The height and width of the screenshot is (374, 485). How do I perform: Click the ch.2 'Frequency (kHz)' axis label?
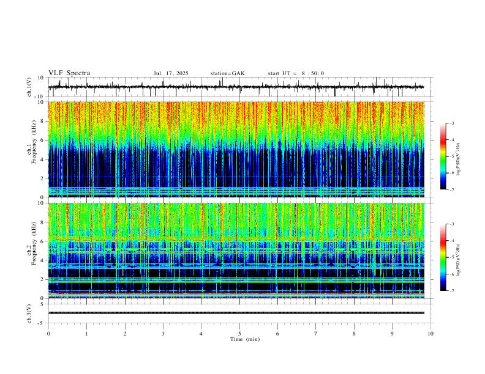34,243
